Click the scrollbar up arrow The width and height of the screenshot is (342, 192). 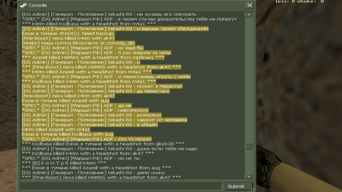coord(249,14)
